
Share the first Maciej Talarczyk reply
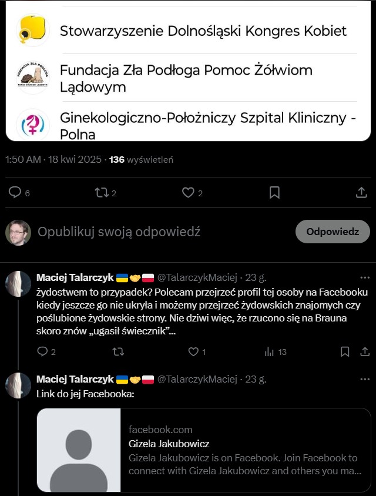365,352
